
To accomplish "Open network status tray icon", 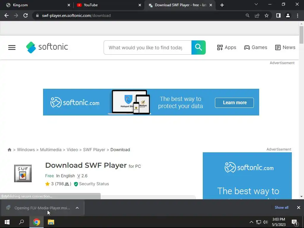I will pos(259,222).
